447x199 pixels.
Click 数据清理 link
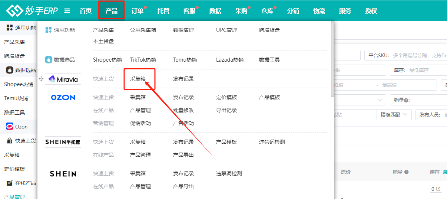pos(183,30)
